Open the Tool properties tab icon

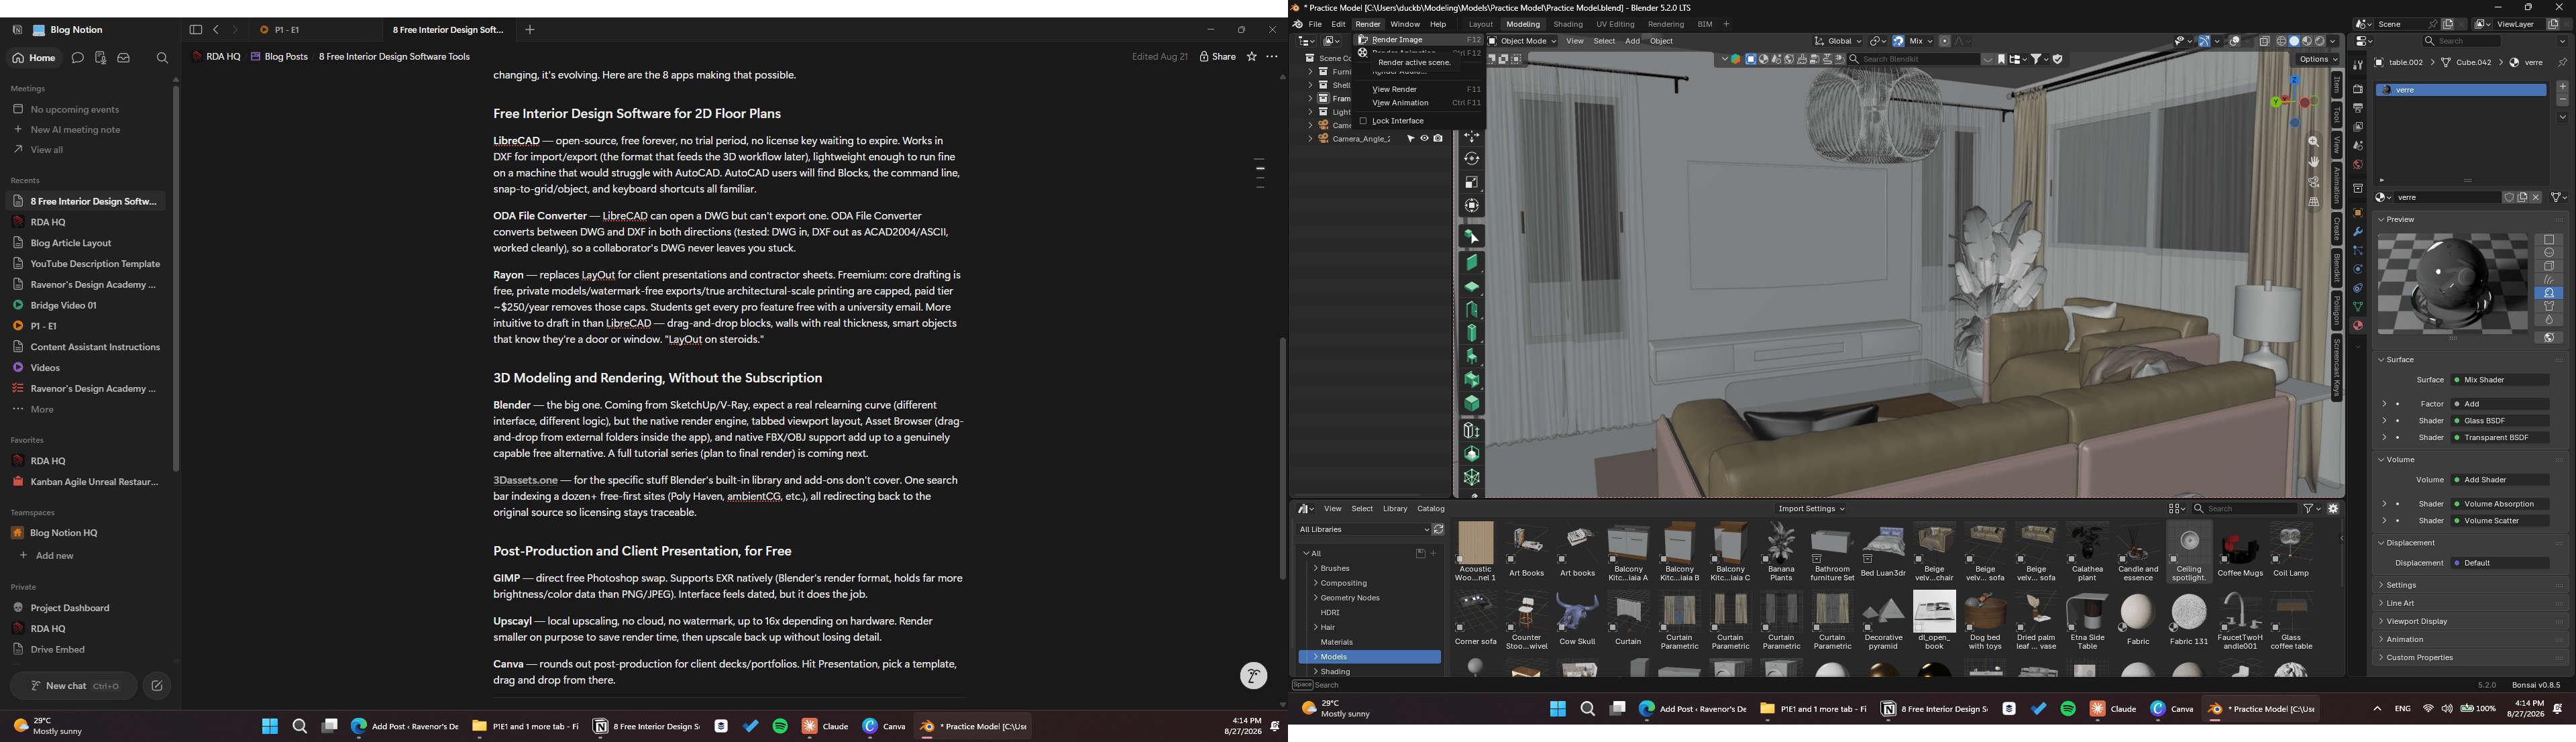(2358, 66)
